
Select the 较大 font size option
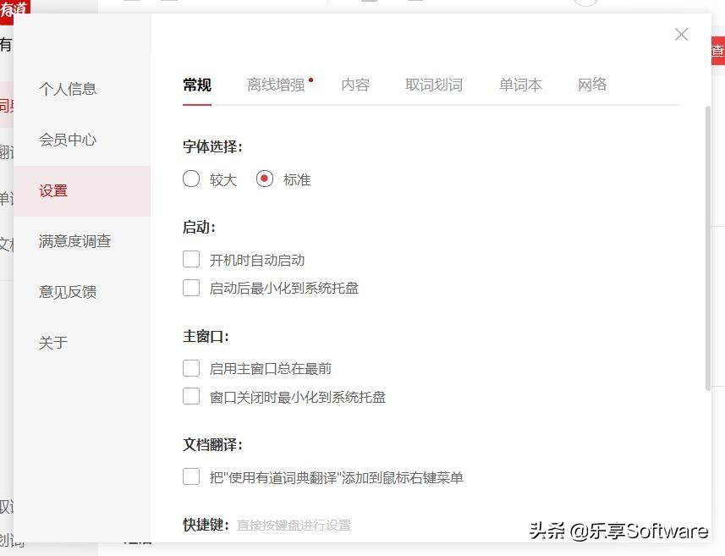tap(191, 179)
